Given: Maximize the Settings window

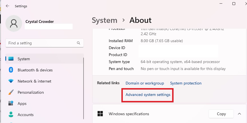Looking at the screenshot, I should [x=234, y=4].
